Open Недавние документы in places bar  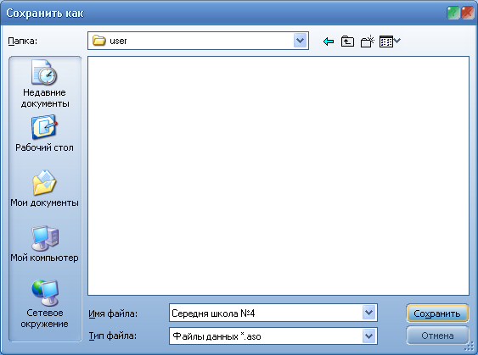pos(45,84)
